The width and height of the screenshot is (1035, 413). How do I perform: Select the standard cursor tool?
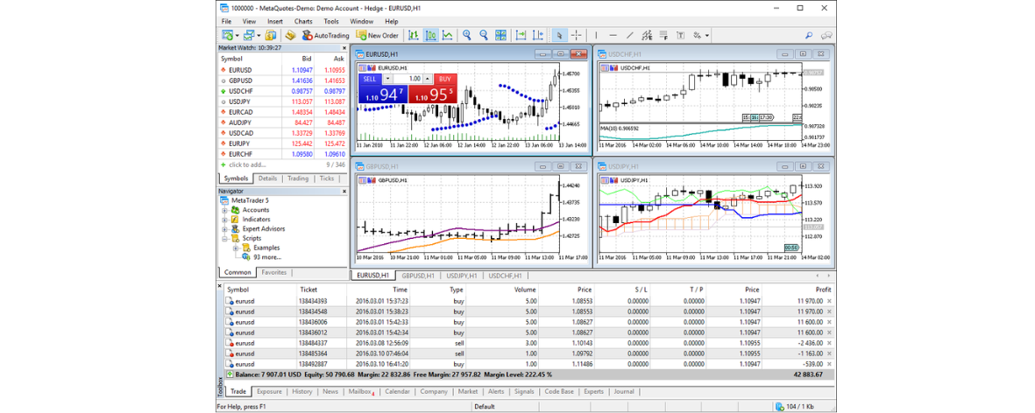(559, 35)
